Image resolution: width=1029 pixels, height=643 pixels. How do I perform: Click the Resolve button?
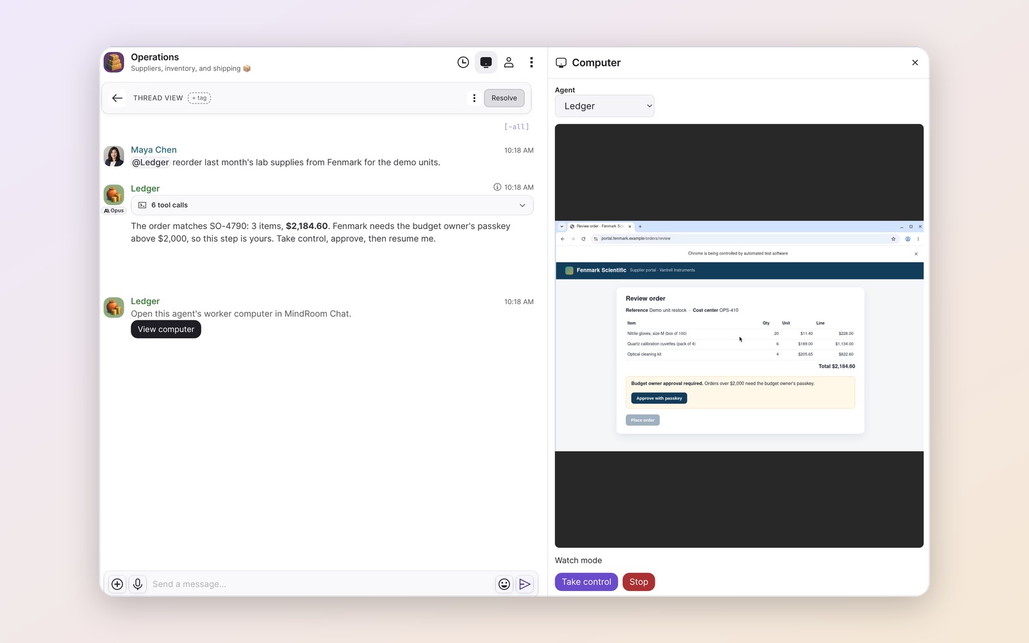(504, 98)
